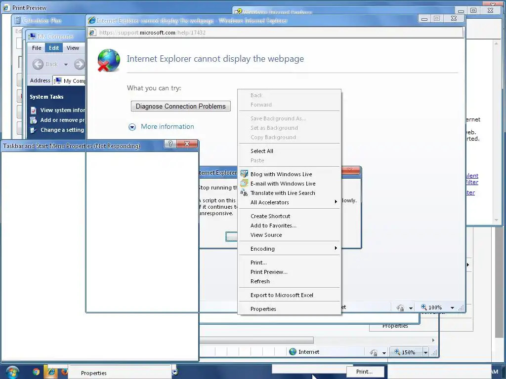506x379 pixels.
Task: Expand the More information arrow
Action: pos(132,127)
